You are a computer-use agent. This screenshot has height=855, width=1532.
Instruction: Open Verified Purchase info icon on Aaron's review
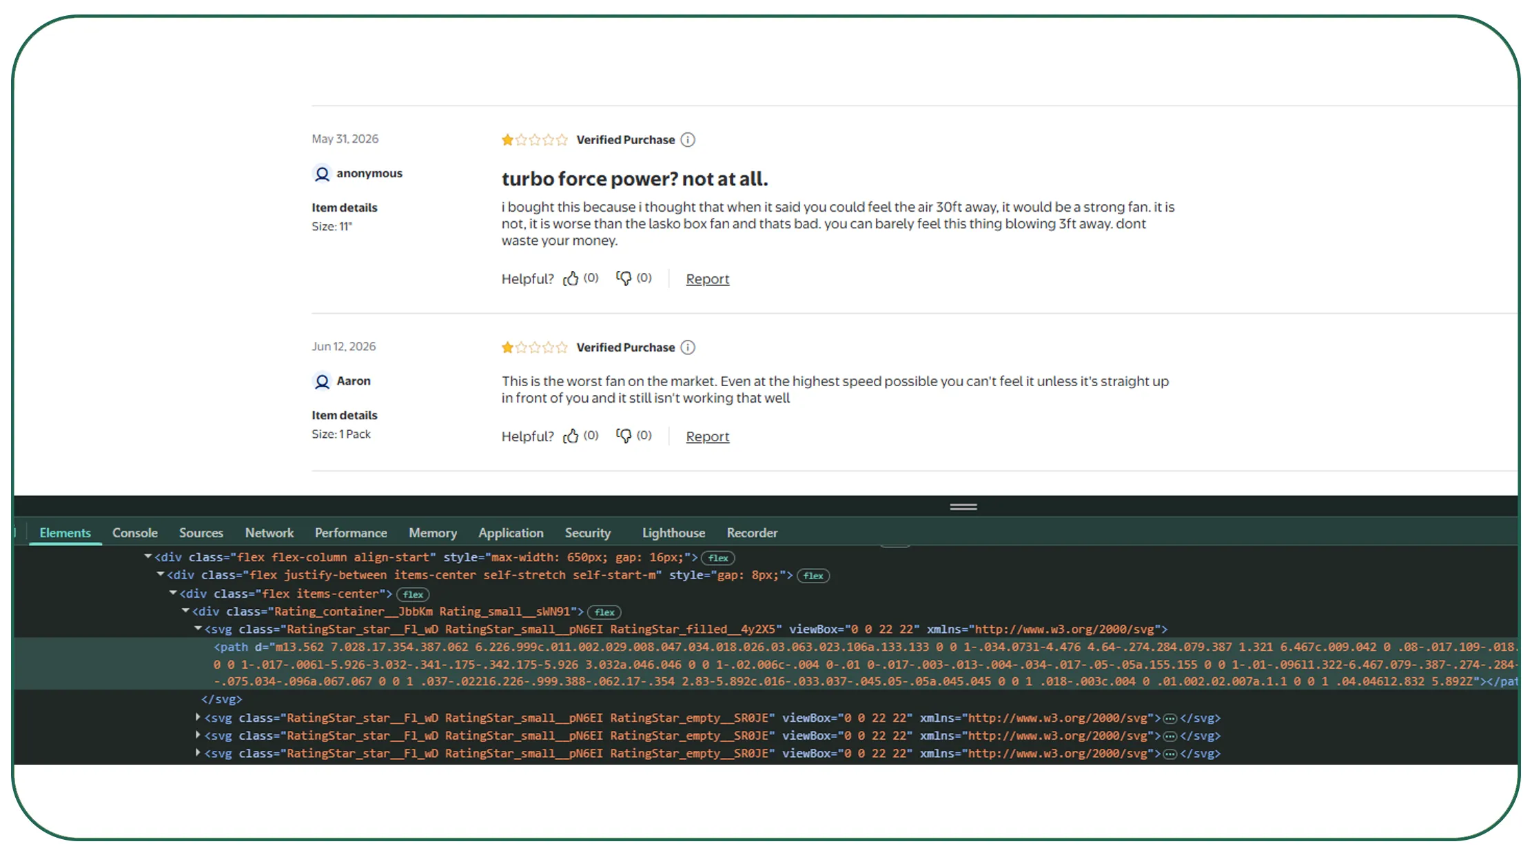(688, 348)
